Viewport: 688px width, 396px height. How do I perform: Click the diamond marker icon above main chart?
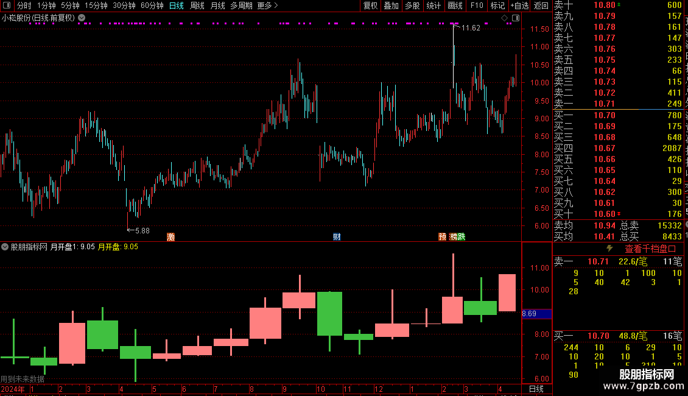tap(505, 18)
